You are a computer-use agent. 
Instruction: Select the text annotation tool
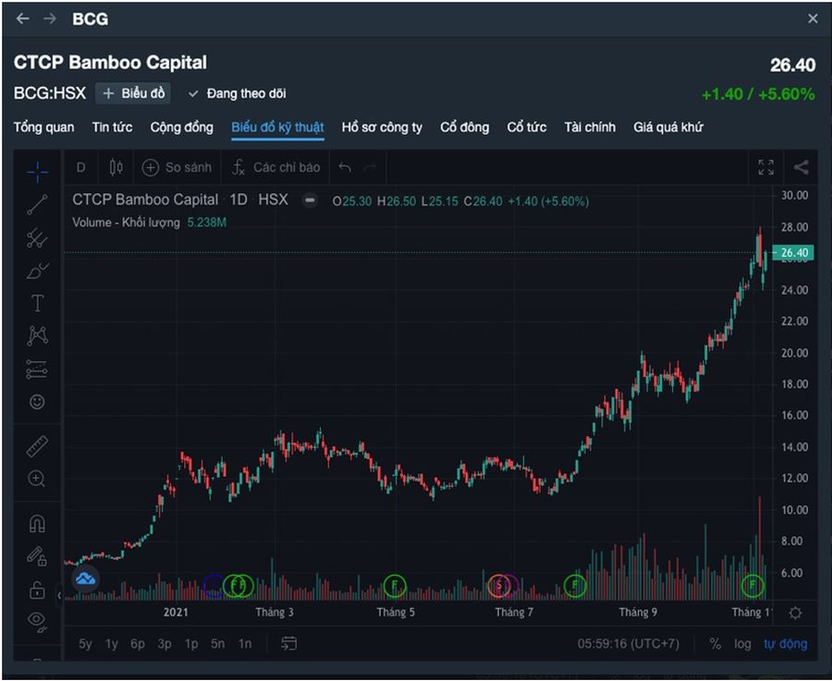tap(37, 303)
